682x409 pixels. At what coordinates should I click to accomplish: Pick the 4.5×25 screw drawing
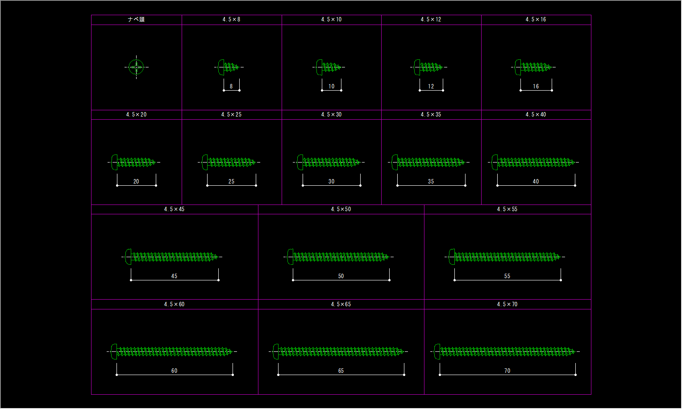pos(229,163)
